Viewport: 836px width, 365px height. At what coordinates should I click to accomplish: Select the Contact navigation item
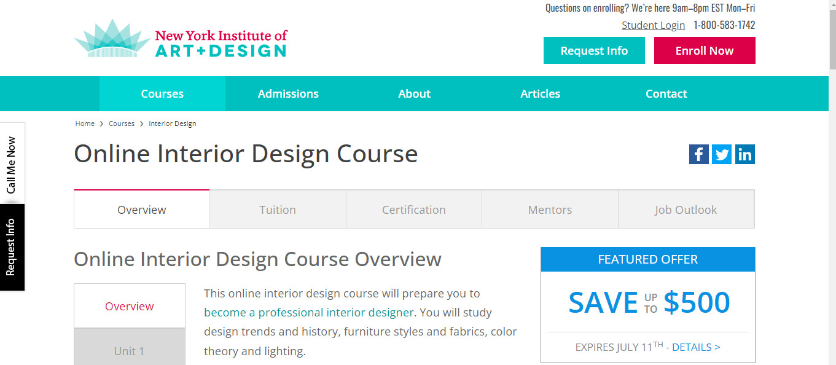tap(666, 94)
